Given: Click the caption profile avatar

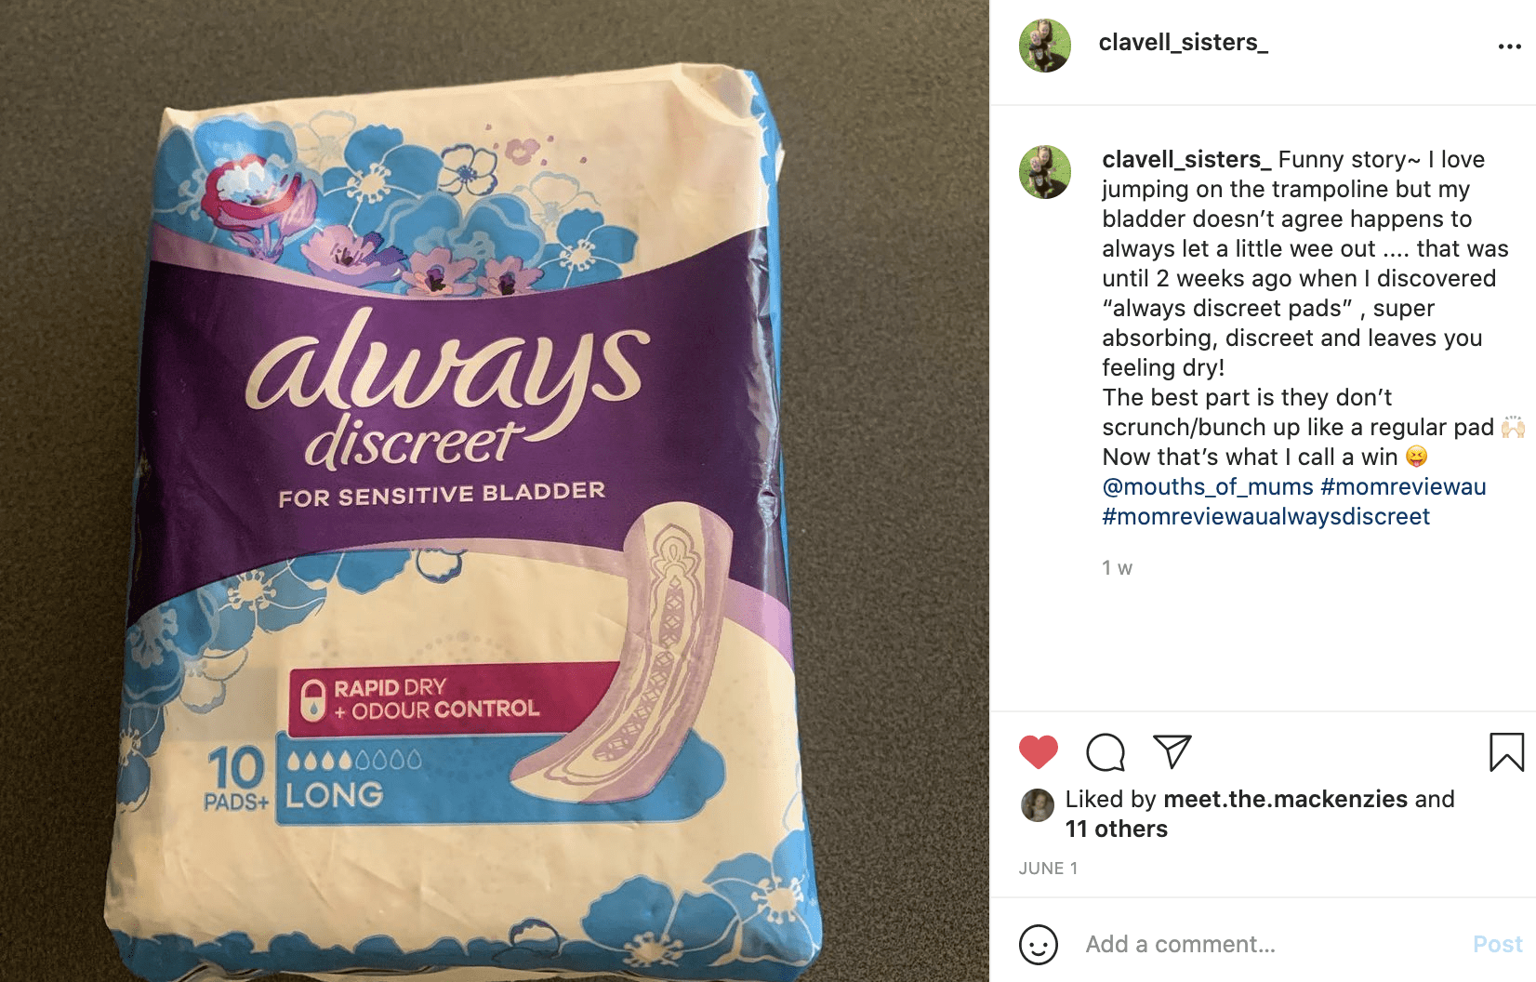Looking at the screenshot, I should coord(1045,172).
